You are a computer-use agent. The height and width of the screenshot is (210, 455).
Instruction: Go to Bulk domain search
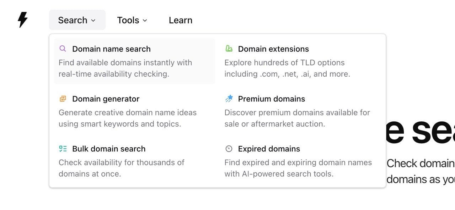tap(108, 149)
